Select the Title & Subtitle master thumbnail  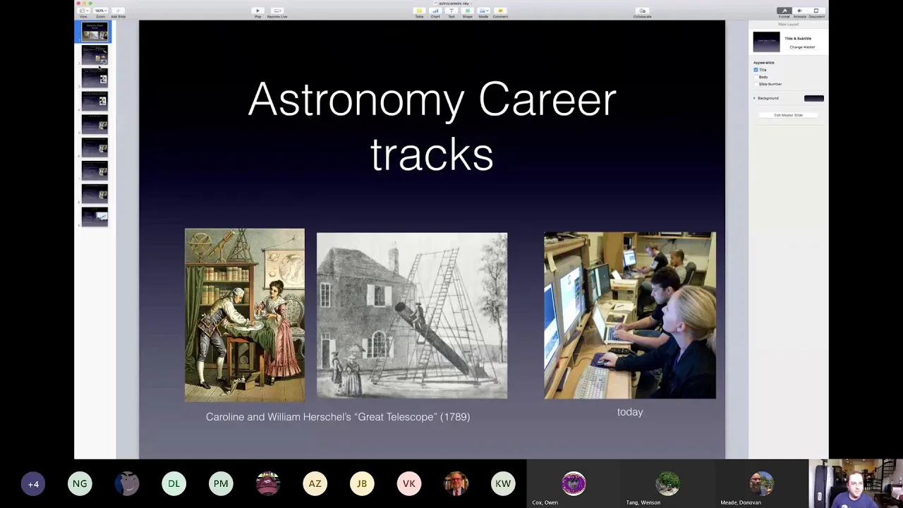[766, 42]
